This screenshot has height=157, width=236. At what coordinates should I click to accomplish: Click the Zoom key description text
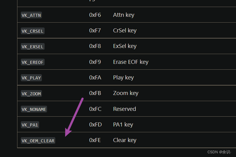[x=126, y=93]
